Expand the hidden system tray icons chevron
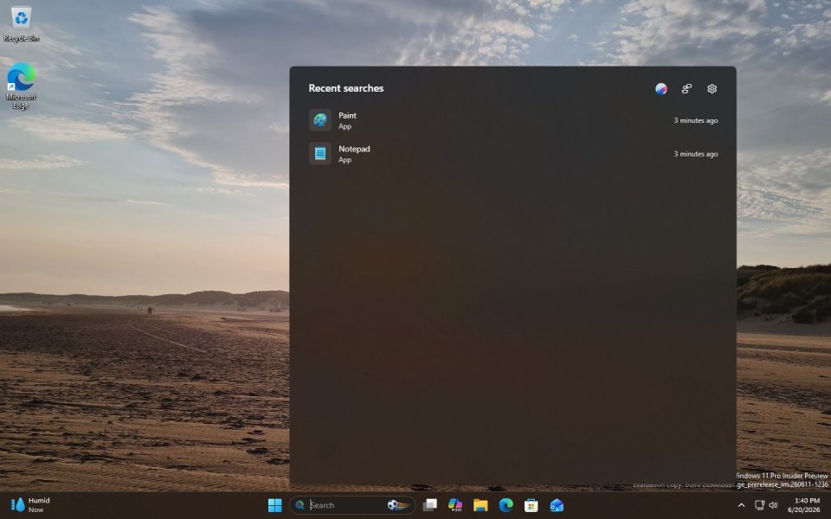 (741, 505)
